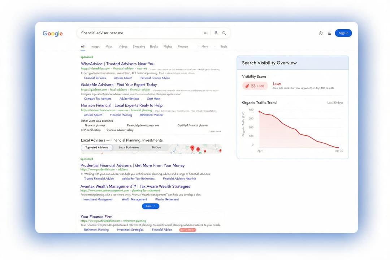This screenshot has height=260, width=390.
Task: Click the Investment Management sitelink
Action: point(98,199)
